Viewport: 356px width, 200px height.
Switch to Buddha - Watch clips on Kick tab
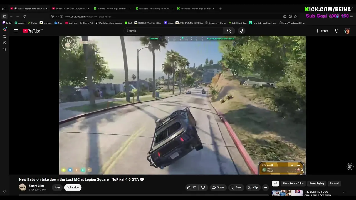pyautogui.click(x=112, y=9)
